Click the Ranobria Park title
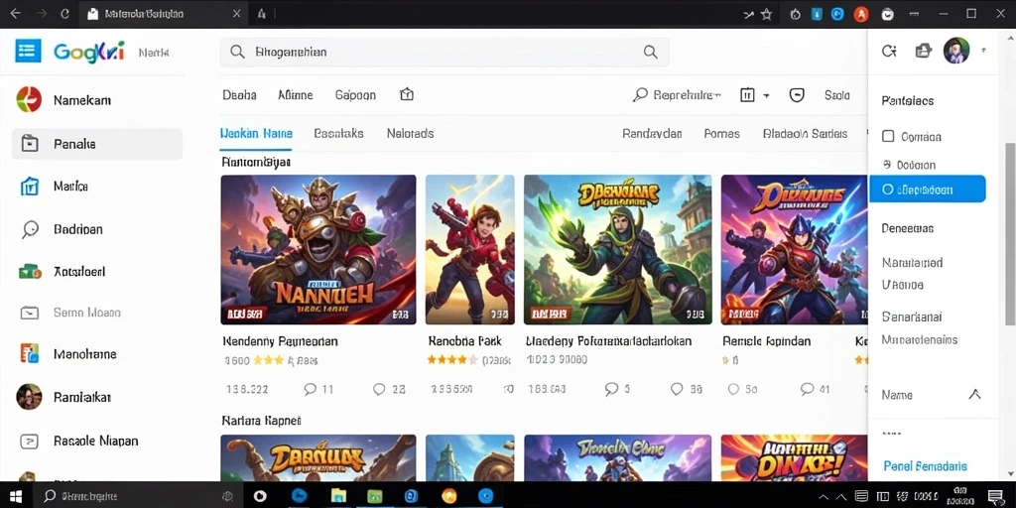1016x508 pixels. (x=464, y=341)
